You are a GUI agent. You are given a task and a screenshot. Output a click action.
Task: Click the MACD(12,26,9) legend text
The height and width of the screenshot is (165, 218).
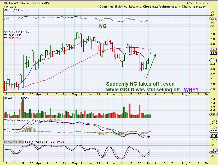(x=19, y=120)
